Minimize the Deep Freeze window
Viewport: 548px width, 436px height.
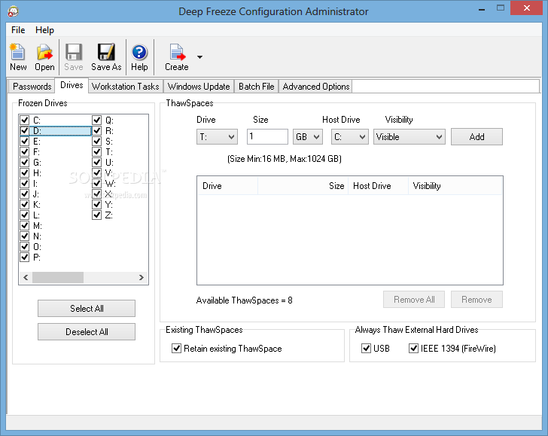[482, 8]
